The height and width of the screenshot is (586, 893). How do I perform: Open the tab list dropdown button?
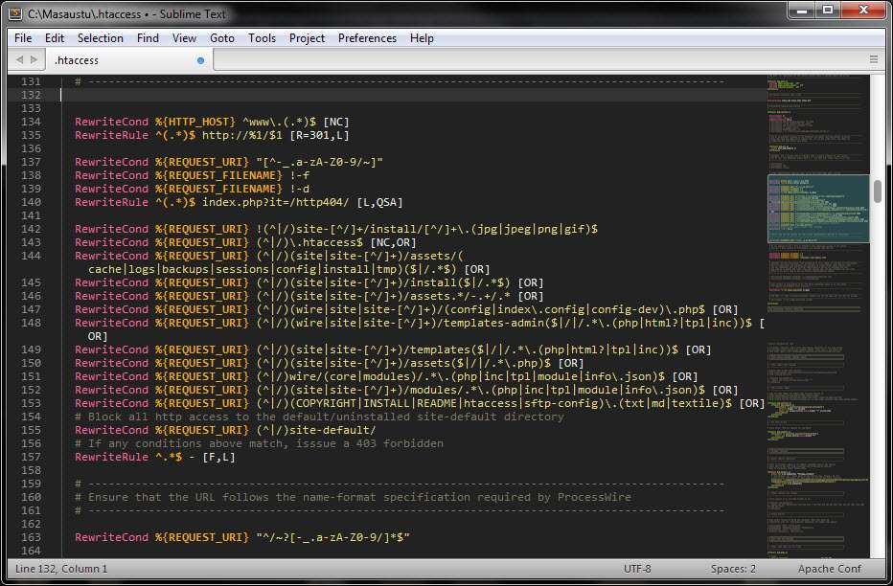click(873, 59)
